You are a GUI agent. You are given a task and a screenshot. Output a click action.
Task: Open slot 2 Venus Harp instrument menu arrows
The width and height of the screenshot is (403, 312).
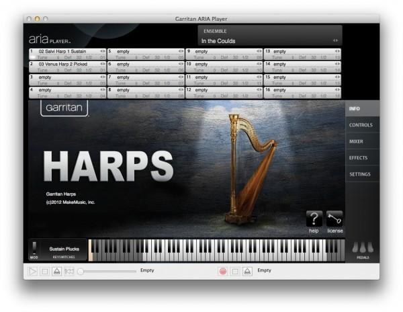click(x=103, y=64)
